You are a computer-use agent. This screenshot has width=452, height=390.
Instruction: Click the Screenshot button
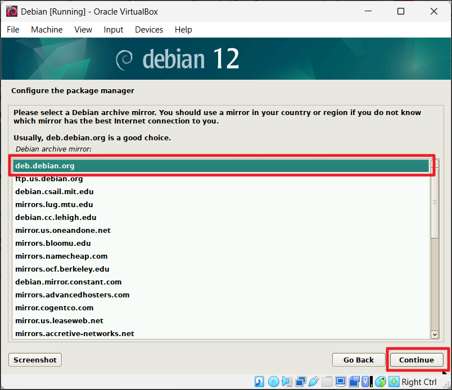coord(35,360)
